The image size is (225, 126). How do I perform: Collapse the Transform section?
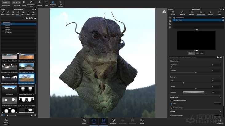(220, 77)
